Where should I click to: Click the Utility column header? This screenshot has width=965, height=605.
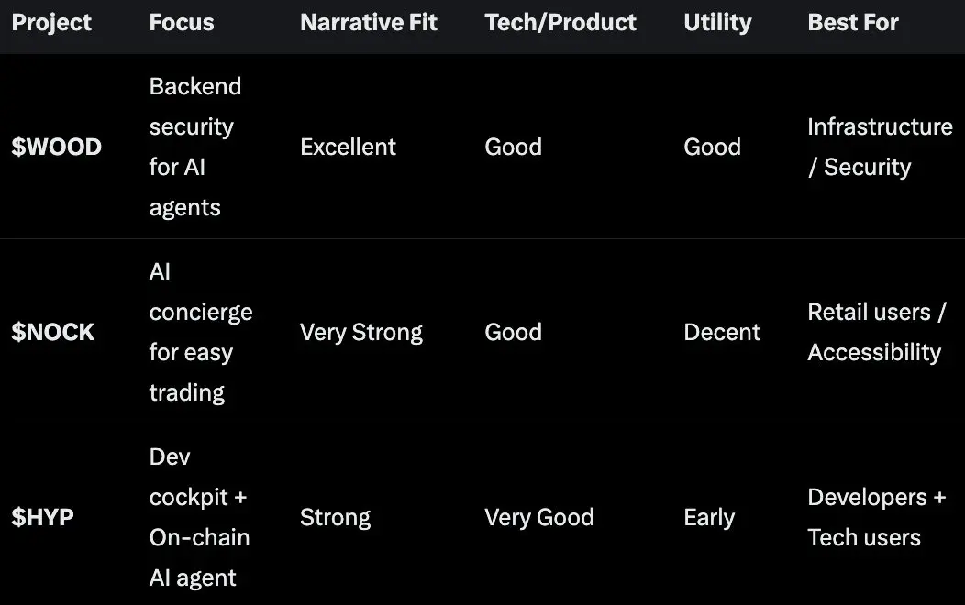pos(717,23)
